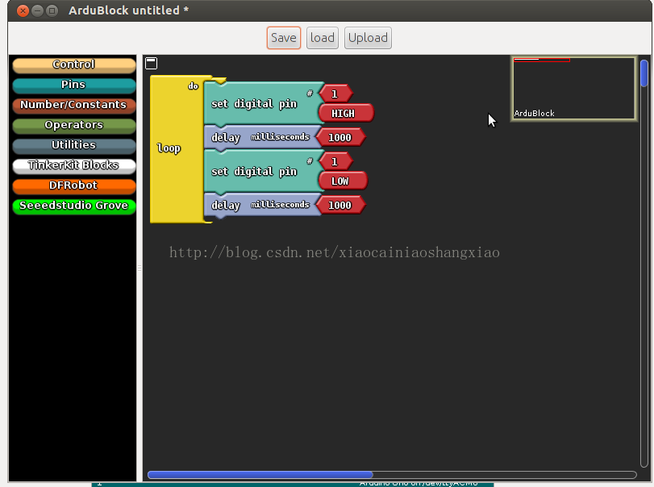Open the Seeedstudio Grove drawer
Image resolution: width=654 pixels, height=487 pixels.
coord(74,206)
